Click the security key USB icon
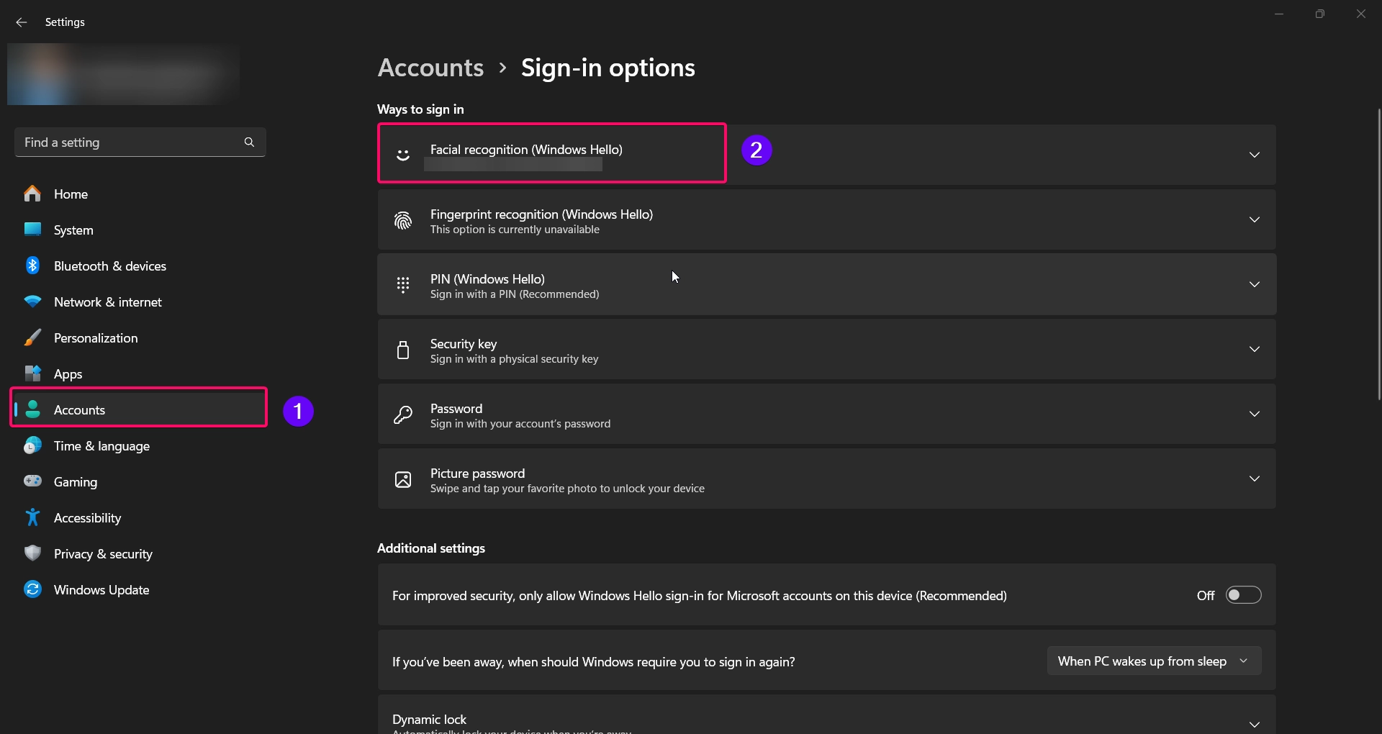 click(x=403, y=350)
